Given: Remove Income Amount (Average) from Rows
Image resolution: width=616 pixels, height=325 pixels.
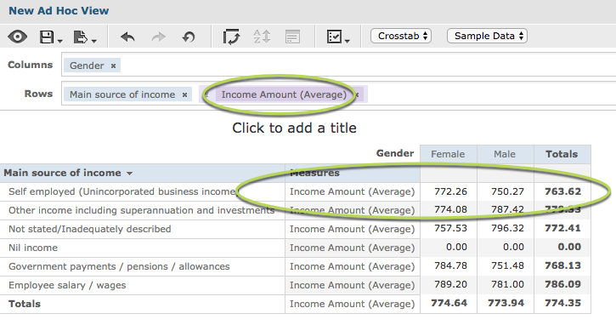Looking at the screenshot, I should pyautogui.click(x=357, y=94).
